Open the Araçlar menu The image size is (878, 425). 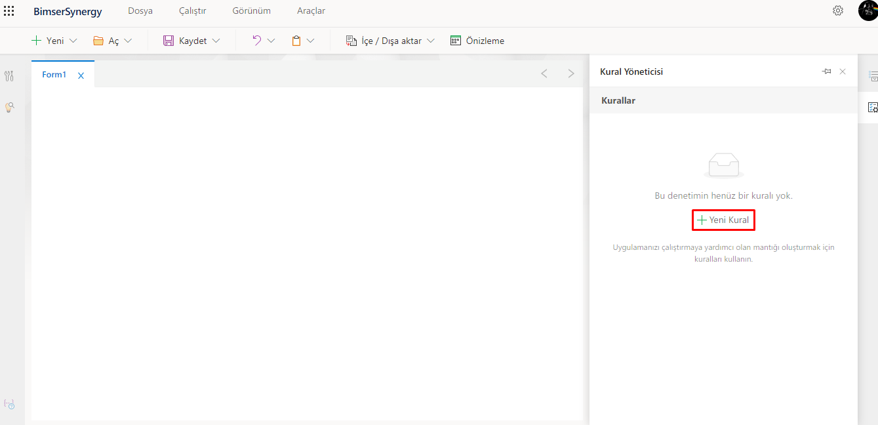[311, 11]
